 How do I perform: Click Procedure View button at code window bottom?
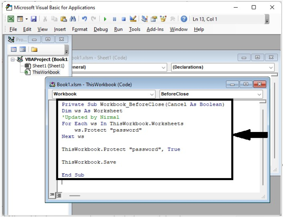tap(52, 195)
